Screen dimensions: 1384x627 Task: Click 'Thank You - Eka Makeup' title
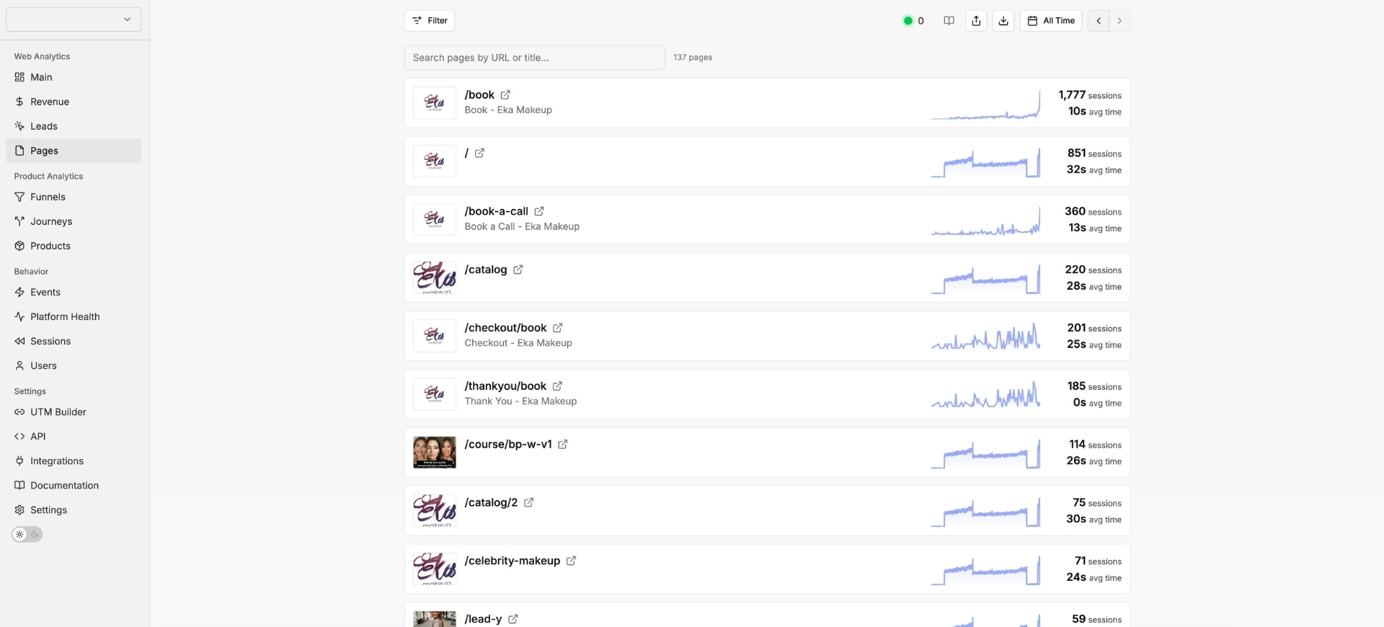[x=520, y=401]
